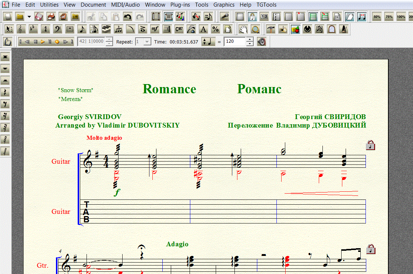The width and height of the screenshot is (413, 274).
Task: Toggle the measure-numbers 1 2 icon
Action: click(x=264, y=17)
